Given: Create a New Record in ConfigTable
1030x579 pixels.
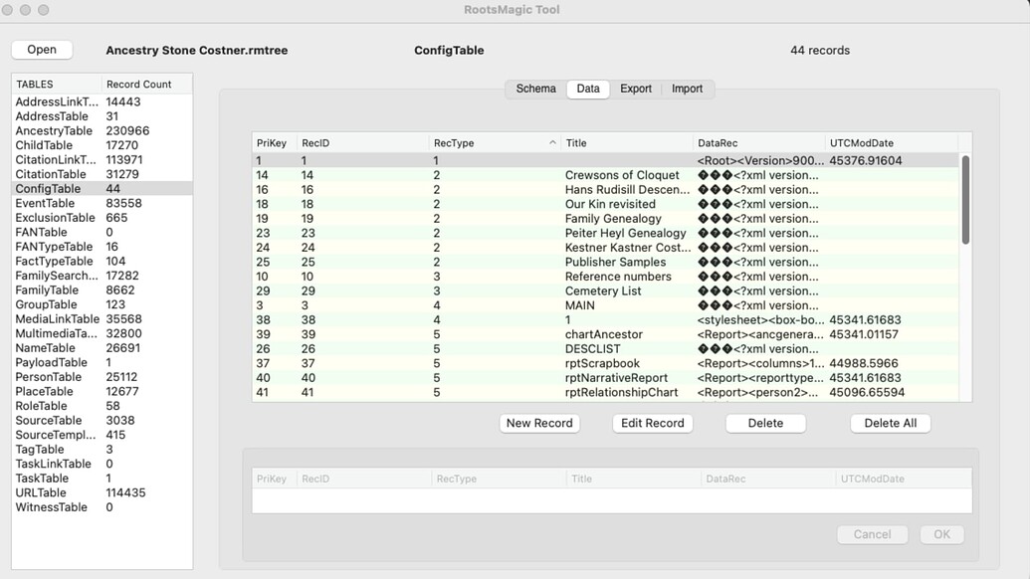Looking at the screenshot, I should pyautogui.click(x=538, y=423).
